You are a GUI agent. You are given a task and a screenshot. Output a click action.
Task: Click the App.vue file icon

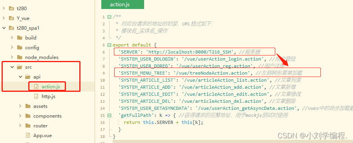point(28,135)
